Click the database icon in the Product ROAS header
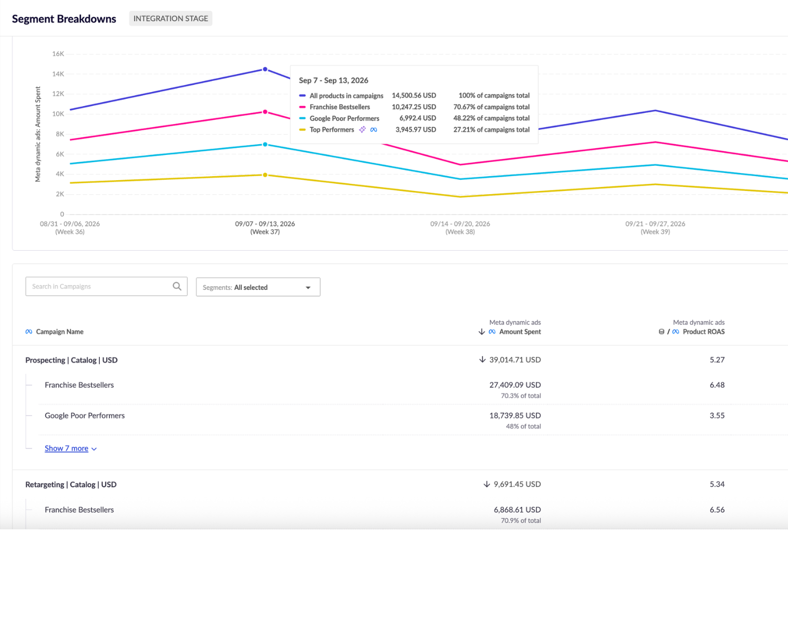 661,332
